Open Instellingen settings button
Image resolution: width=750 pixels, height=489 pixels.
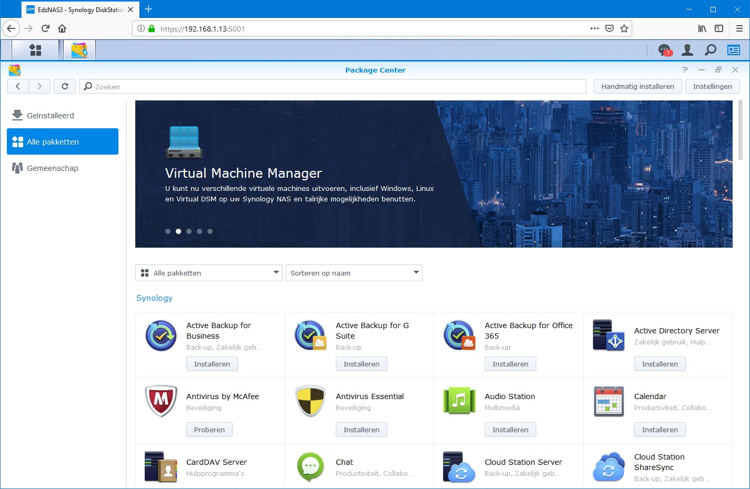pos(713,86)
